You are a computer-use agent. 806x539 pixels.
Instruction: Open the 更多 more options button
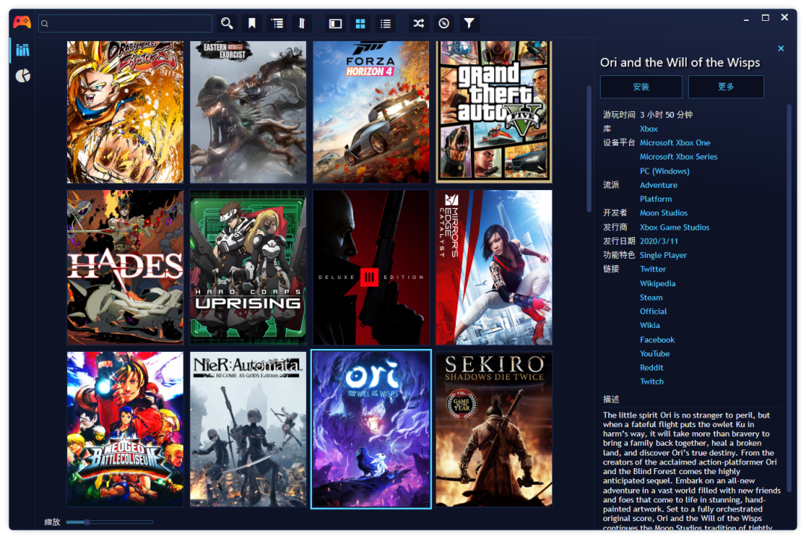[x=725, y=86]
